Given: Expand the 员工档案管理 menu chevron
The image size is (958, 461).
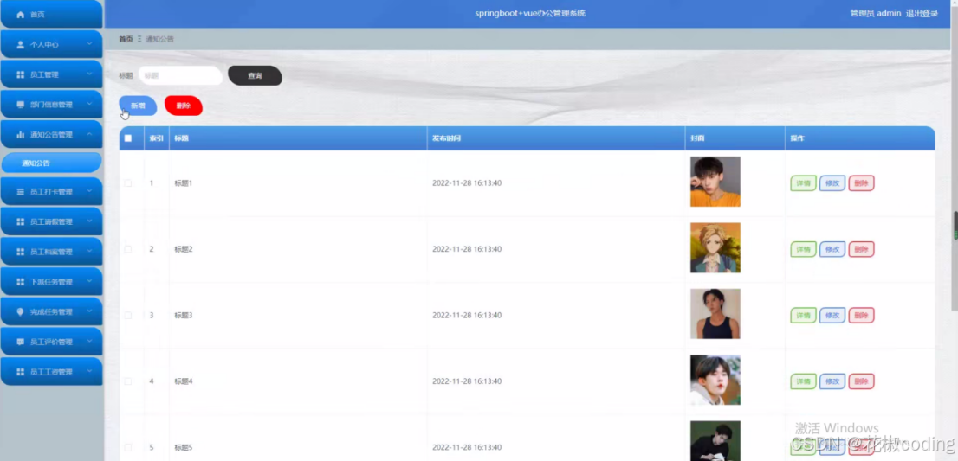Looking at the screenshot, I should point(89,251).
